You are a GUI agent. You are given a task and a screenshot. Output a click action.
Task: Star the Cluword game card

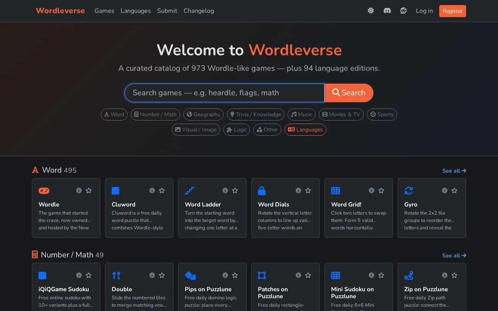[162, 190]
